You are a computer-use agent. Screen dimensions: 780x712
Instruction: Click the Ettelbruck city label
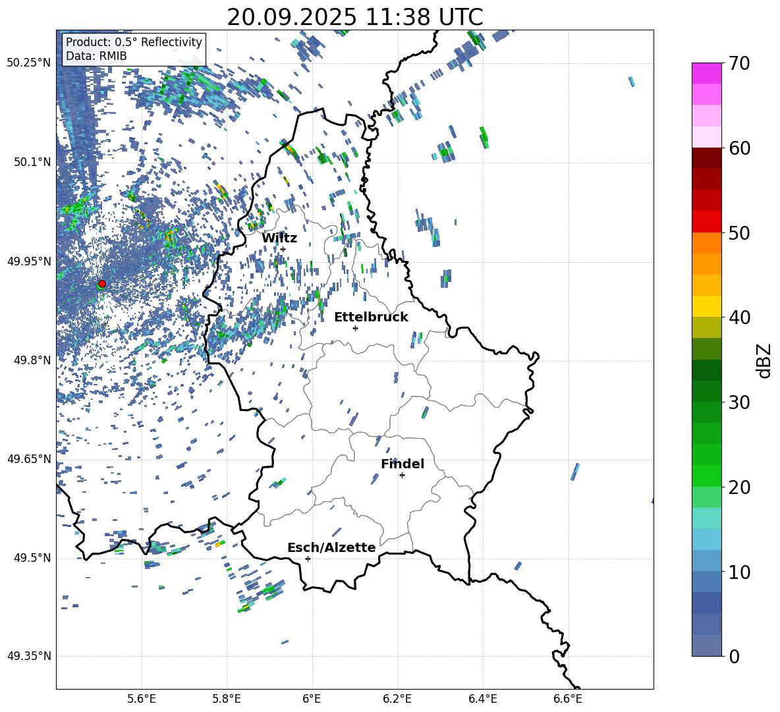(x=371, y=317)
